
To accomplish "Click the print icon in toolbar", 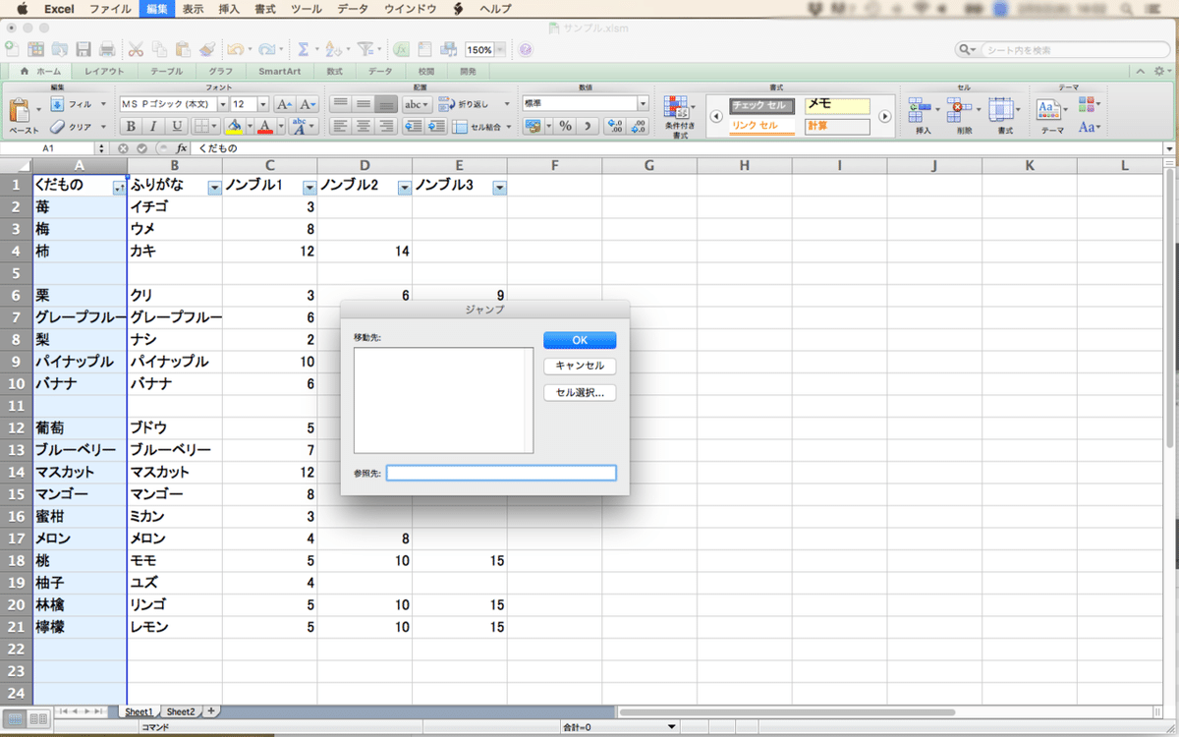I will point(107,49).
